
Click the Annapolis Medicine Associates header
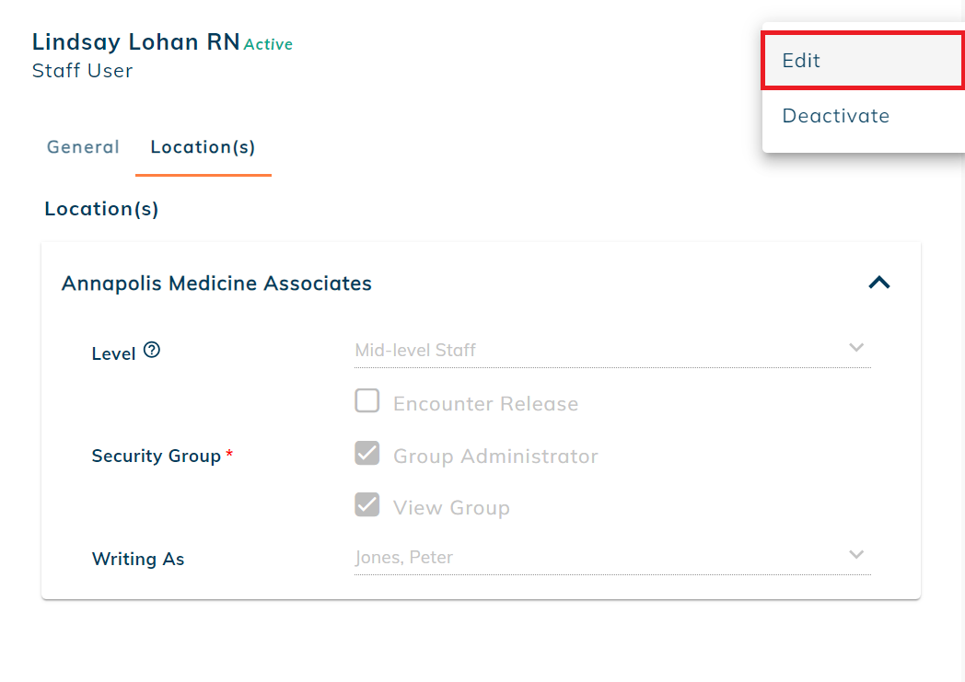[216, 283]
